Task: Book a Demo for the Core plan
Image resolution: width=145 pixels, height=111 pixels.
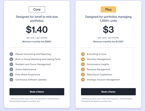Action: pos(37,92)
